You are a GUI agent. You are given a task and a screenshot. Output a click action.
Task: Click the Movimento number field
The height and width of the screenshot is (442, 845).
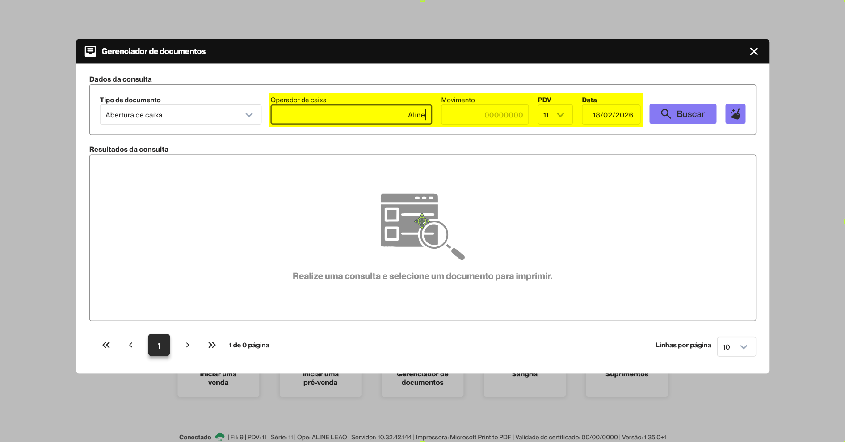point(484,115)
